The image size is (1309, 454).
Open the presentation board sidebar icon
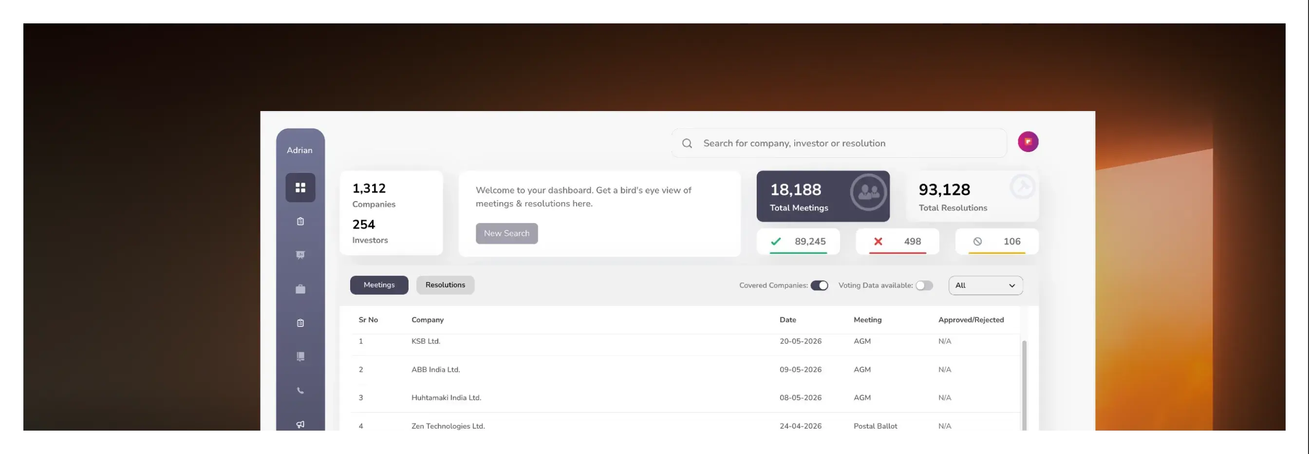point(300,255)
